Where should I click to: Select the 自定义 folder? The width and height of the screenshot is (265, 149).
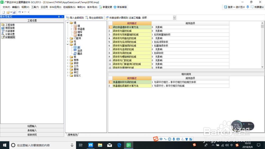point(77,76)
